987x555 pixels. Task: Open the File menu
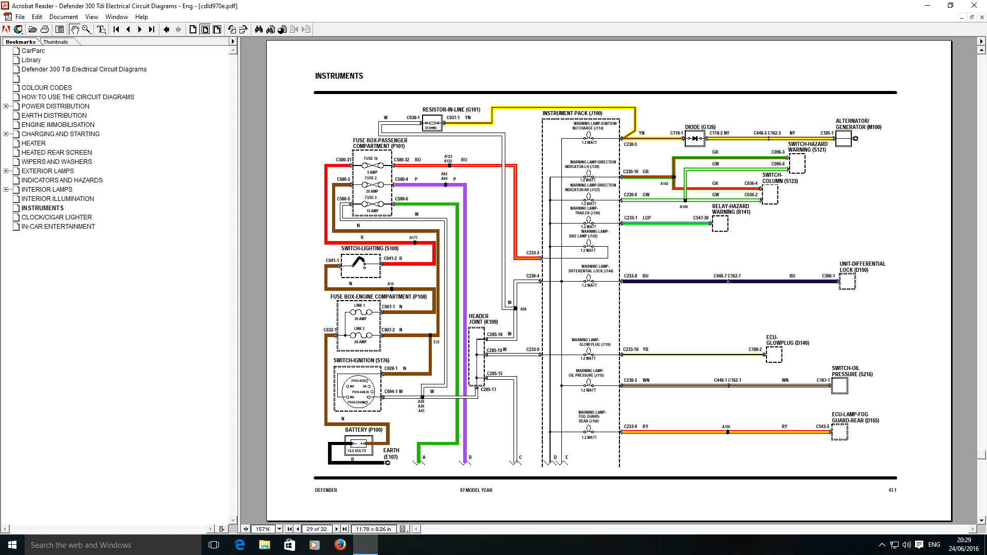pyautogui.click(x=20, y=17)
